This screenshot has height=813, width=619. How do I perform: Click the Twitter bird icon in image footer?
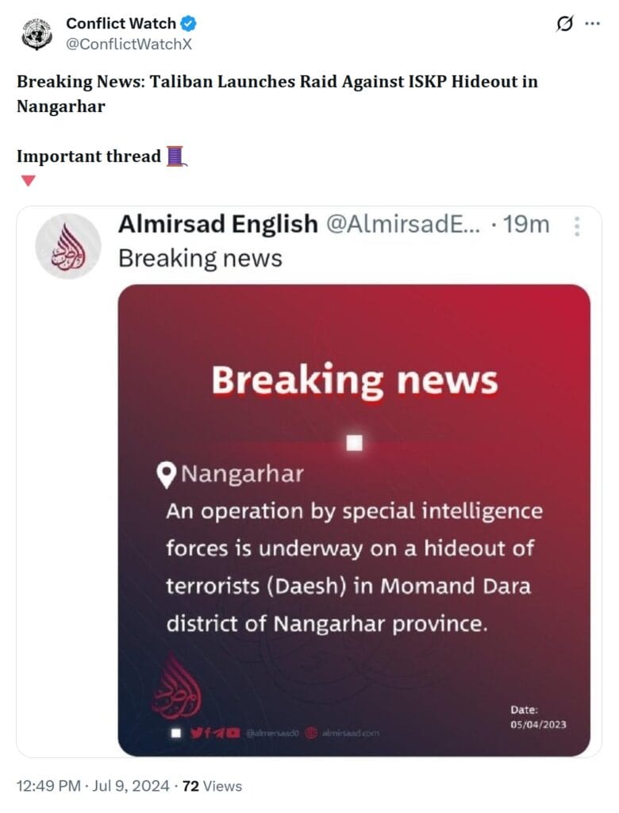click(195, 732)
